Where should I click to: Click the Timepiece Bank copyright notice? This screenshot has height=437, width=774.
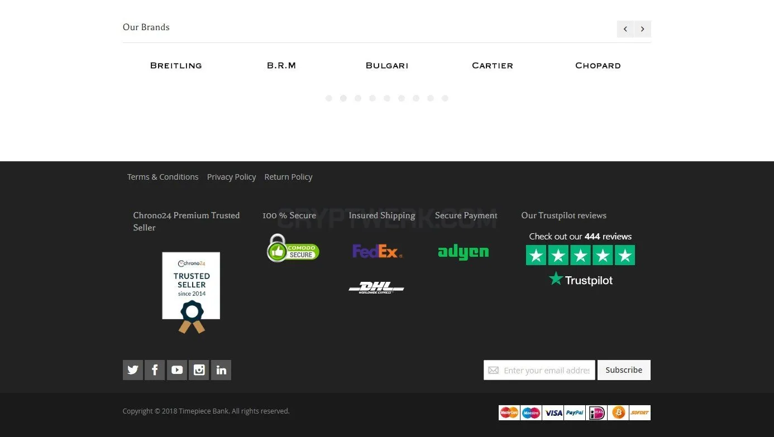tap(206, 411)
